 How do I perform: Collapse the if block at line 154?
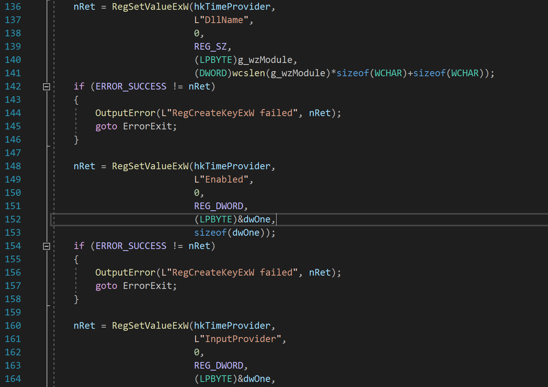point(46,245)
